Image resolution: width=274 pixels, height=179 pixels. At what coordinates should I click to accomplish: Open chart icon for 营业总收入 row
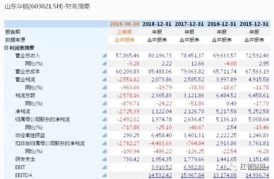tap(104, 56)
